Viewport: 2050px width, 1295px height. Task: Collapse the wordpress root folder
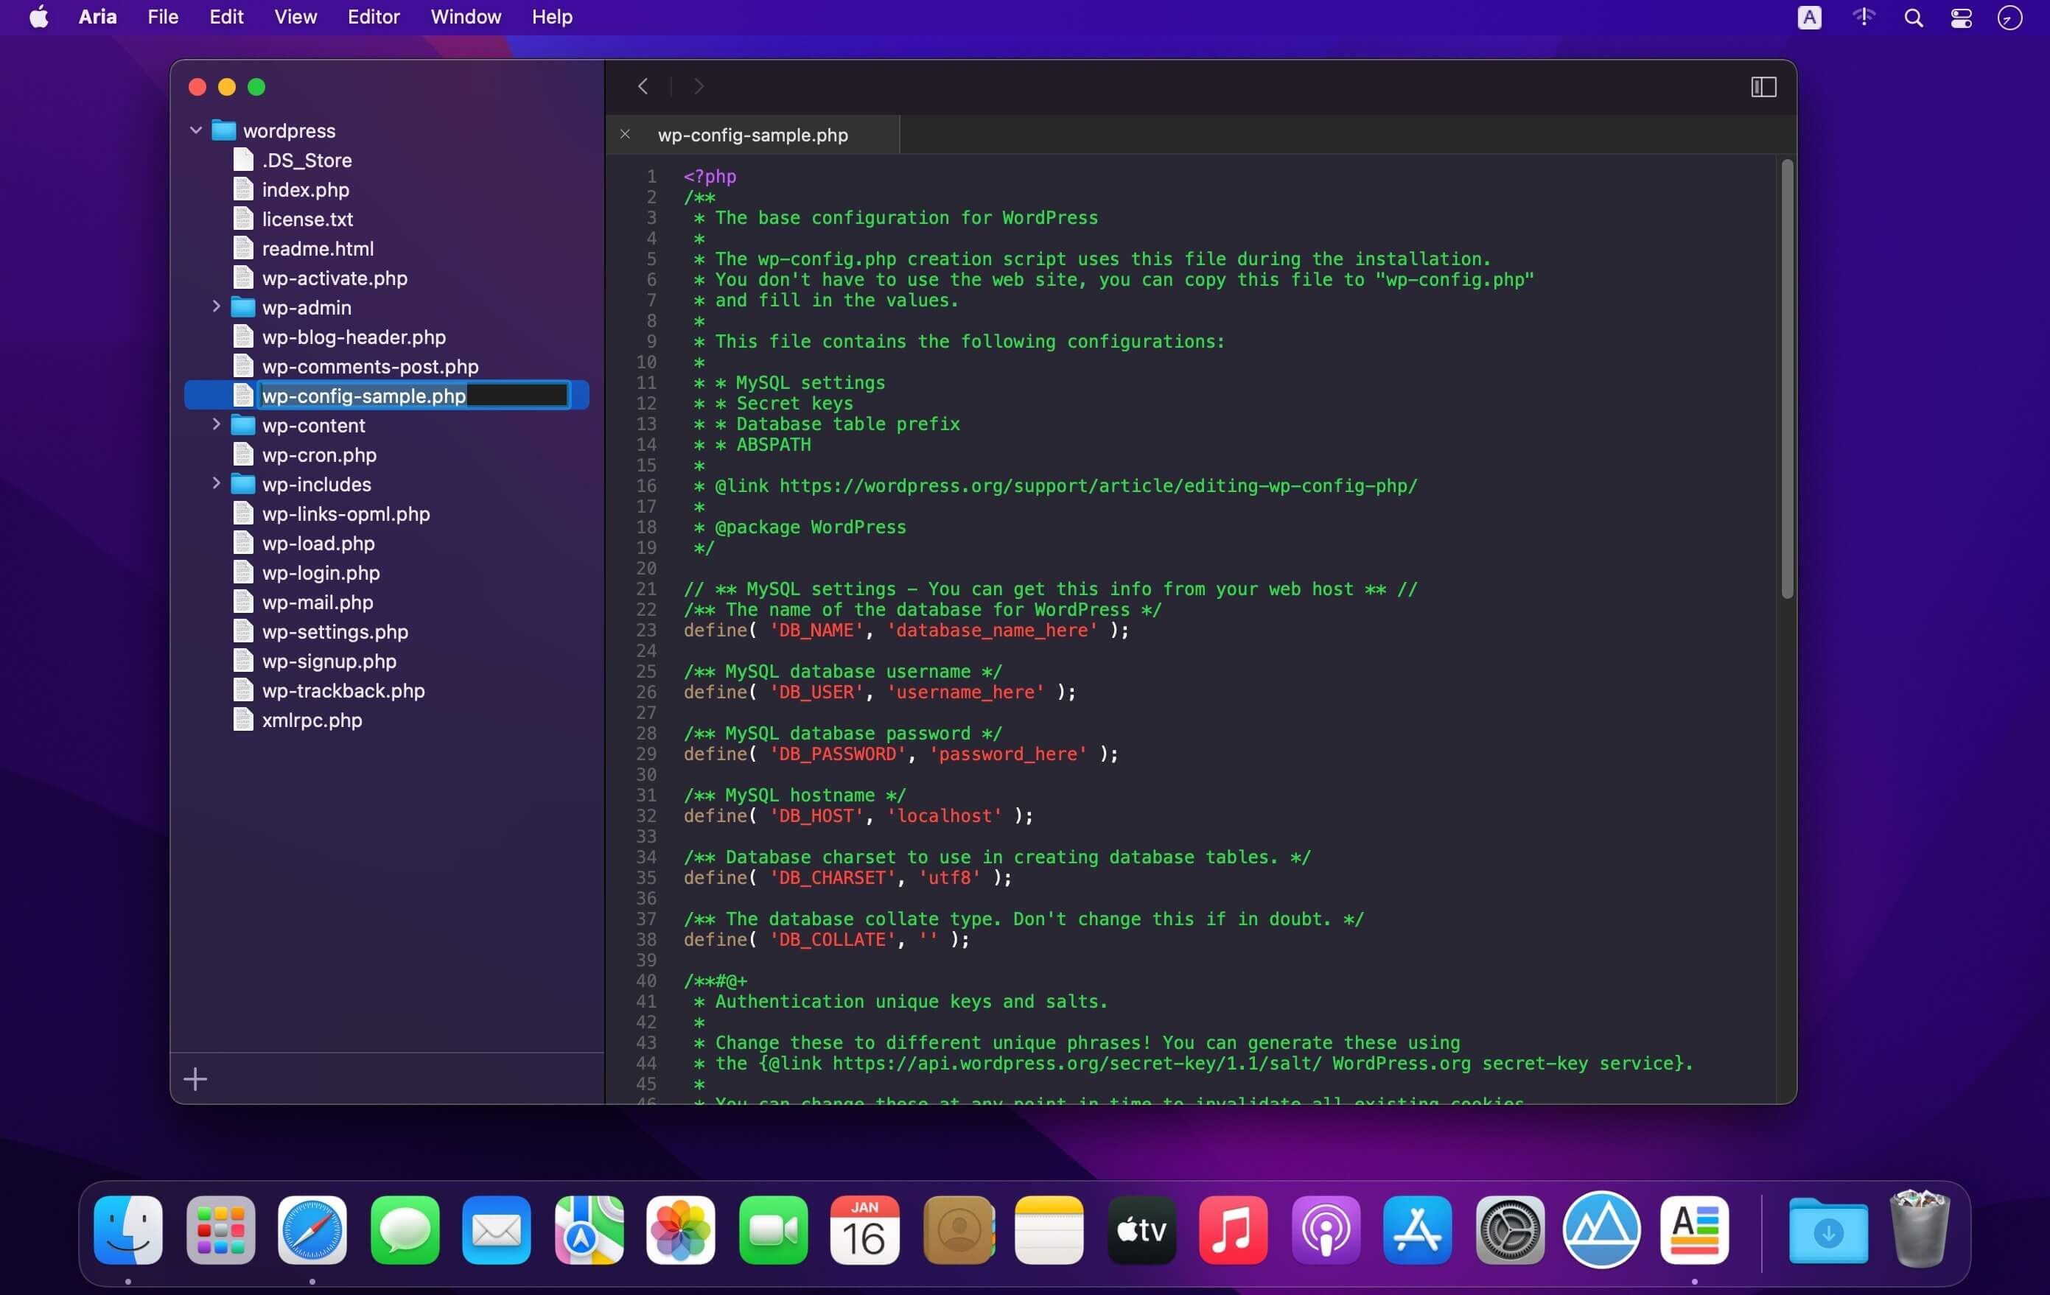(x=196, y=130)
